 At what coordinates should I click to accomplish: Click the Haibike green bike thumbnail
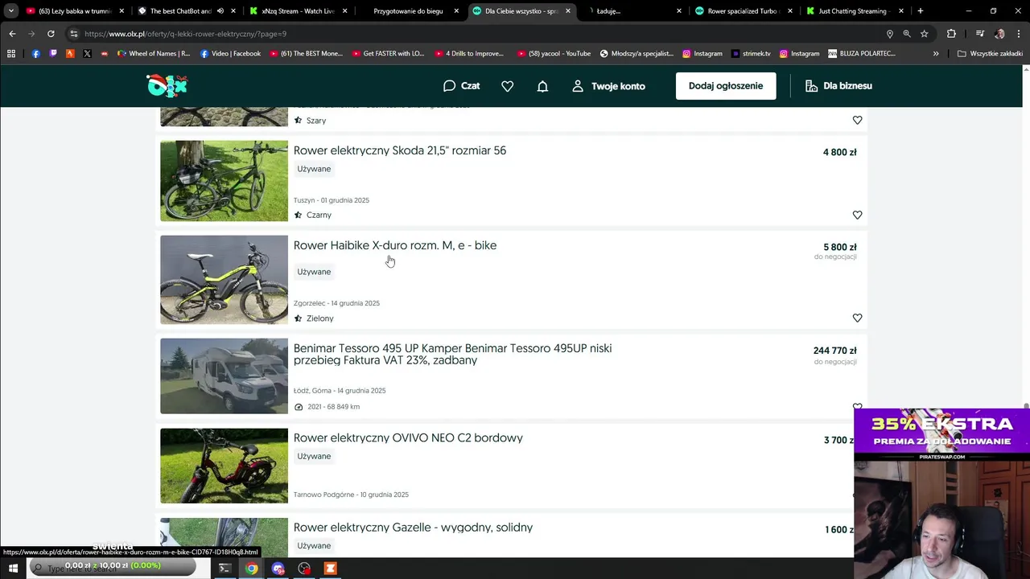(x=224, y=280)
